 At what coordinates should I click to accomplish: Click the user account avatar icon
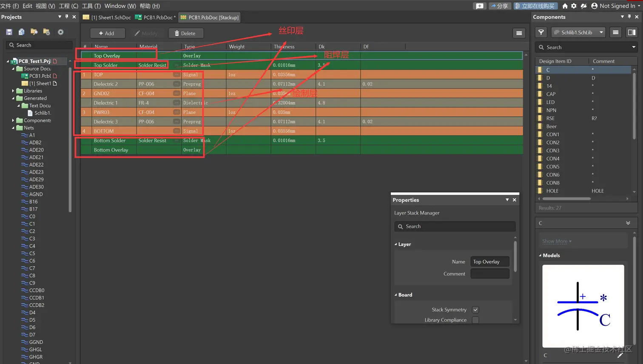point(594,6)
